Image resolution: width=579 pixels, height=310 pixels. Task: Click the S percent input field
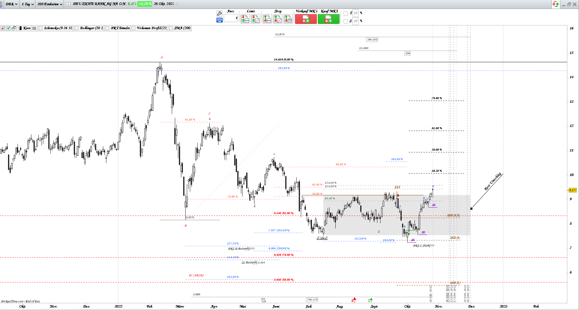coord(356,21)
